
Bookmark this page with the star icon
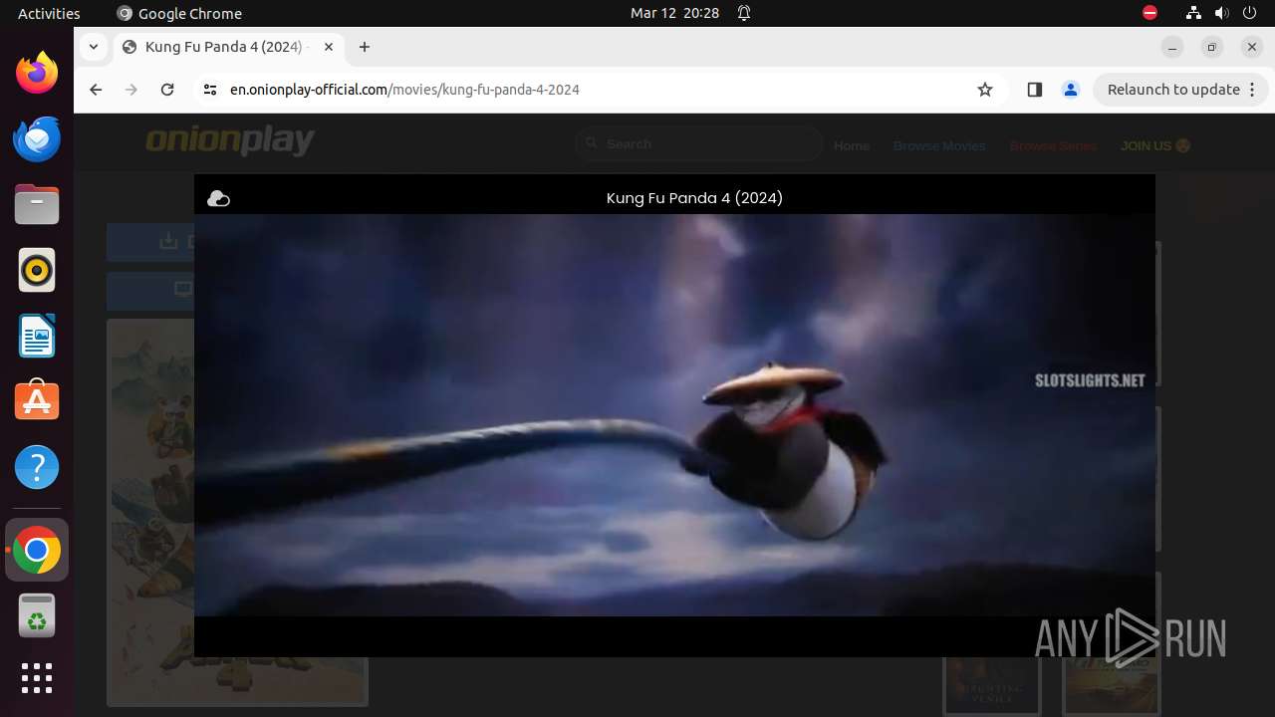(985, 90)
